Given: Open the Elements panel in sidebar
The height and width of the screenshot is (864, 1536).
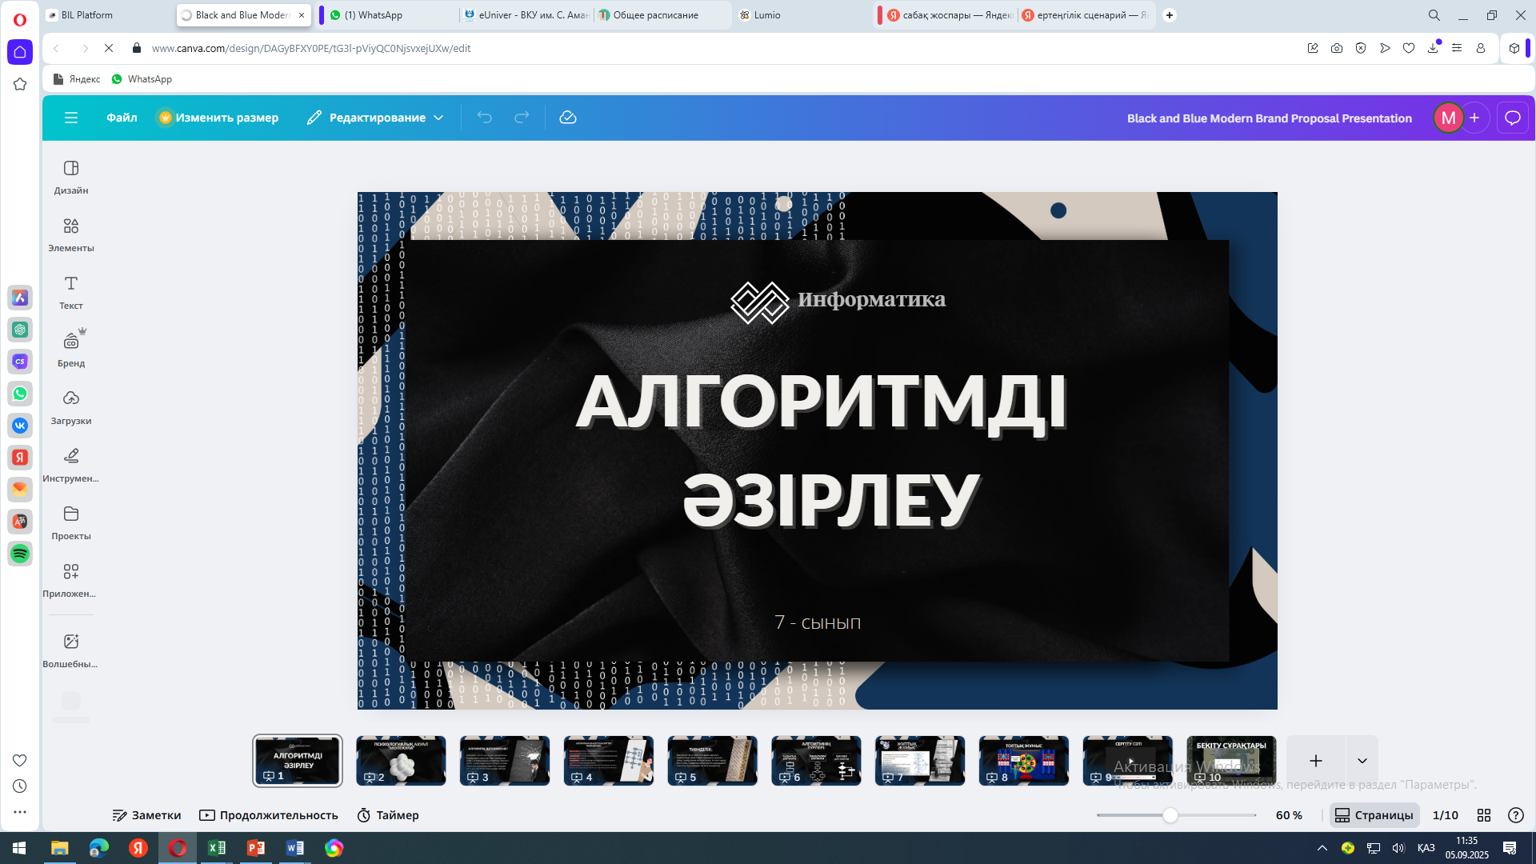Looking at the screenshot, I should click(x=71, y=234).
